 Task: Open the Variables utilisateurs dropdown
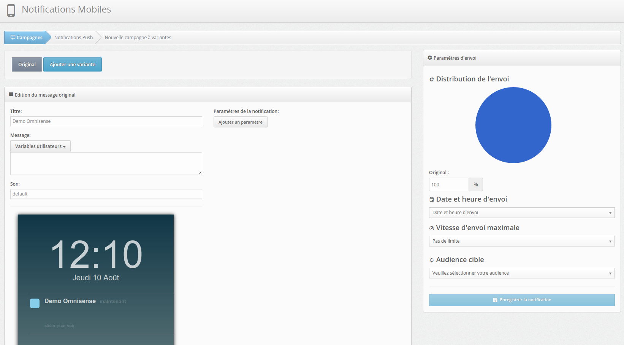[40, 146]
